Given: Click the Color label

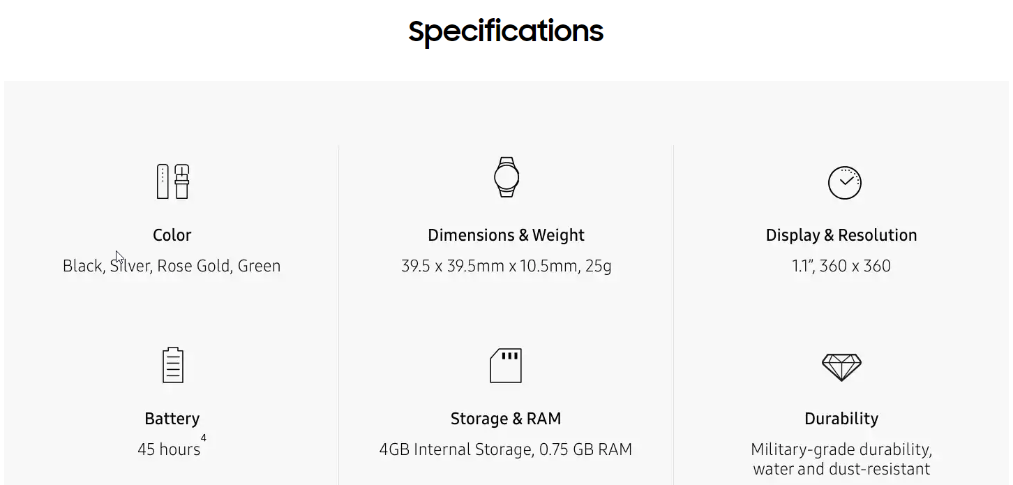Looking at the screenshot, I should [172, 235].
